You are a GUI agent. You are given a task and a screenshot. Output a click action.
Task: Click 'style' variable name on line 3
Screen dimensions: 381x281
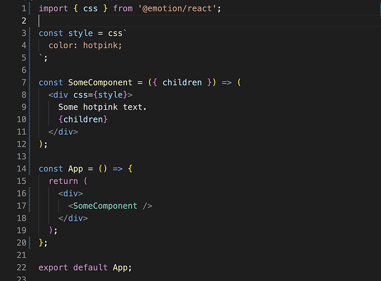[x=80, y=34]
